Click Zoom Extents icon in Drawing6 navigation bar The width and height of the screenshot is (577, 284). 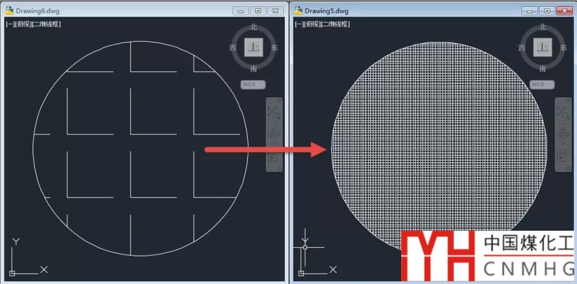[274, 112]
